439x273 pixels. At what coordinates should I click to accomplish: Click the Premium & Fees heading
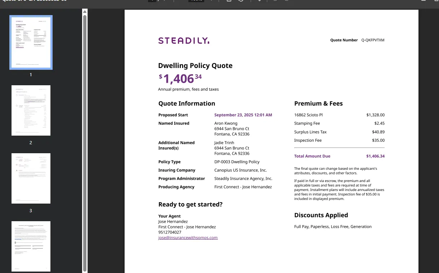pyautogui.click(x=318, y=104)
